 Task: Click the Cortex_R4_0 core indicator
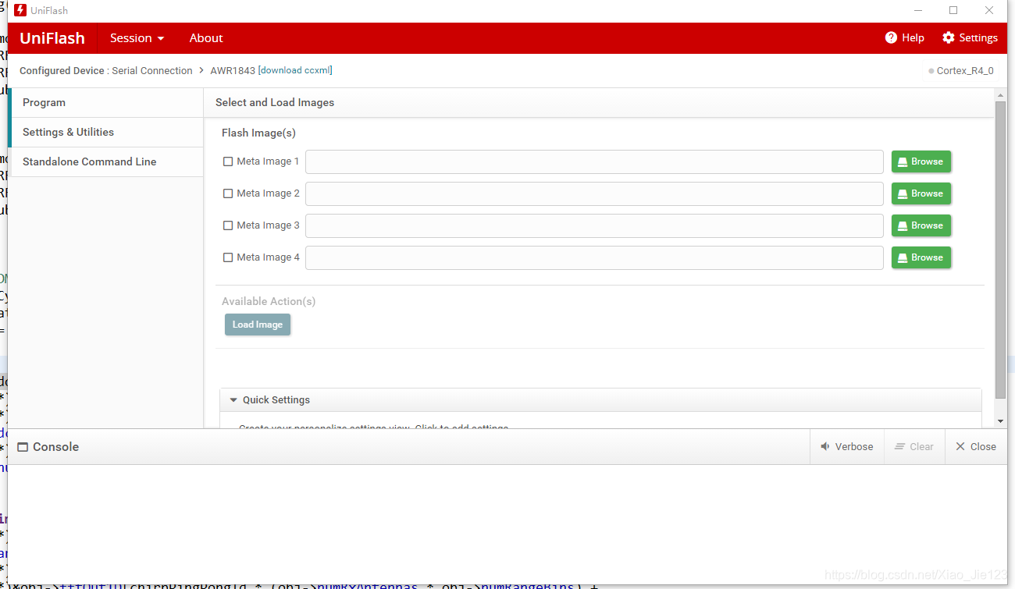[x=961, y=70]
